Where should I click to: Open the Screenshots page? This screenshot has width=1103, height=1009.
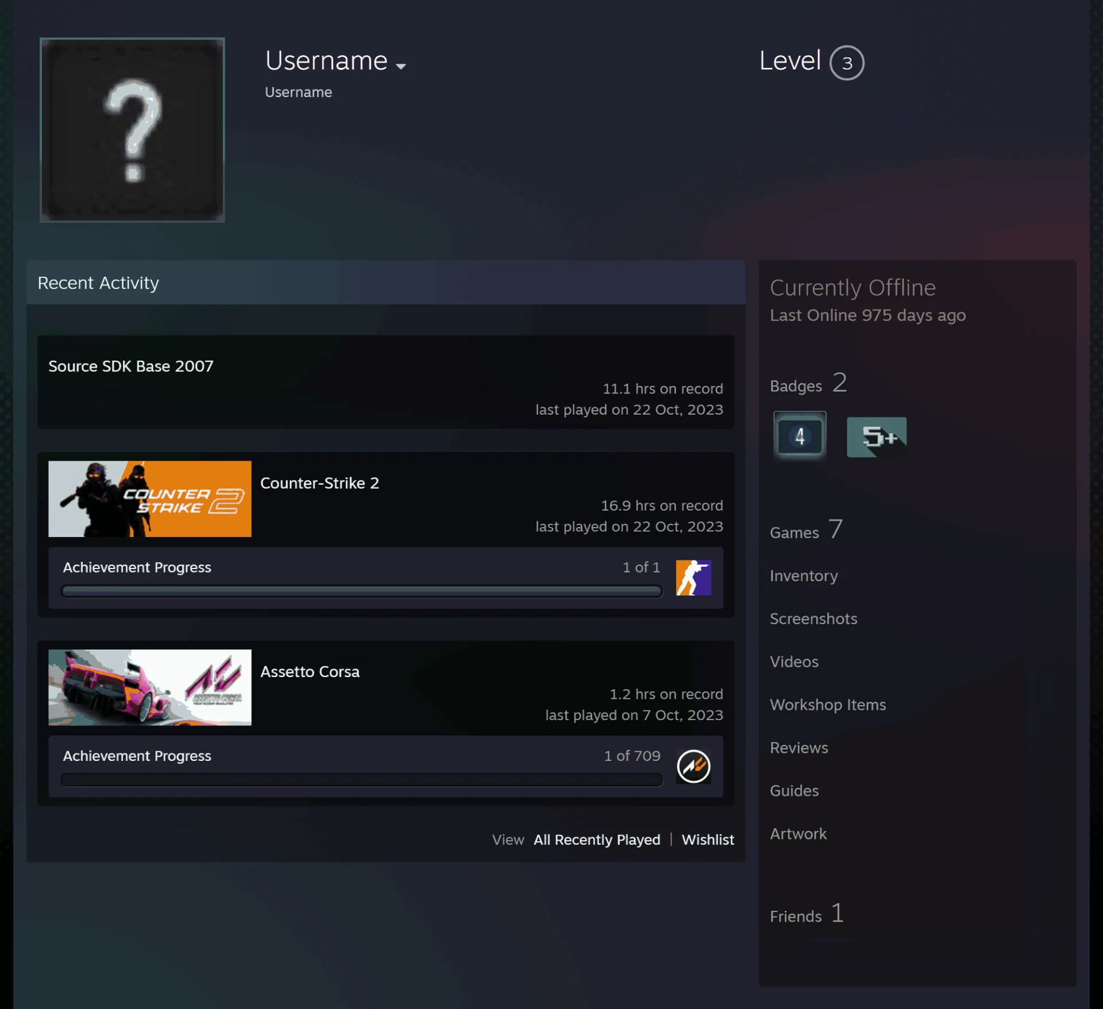813,618
